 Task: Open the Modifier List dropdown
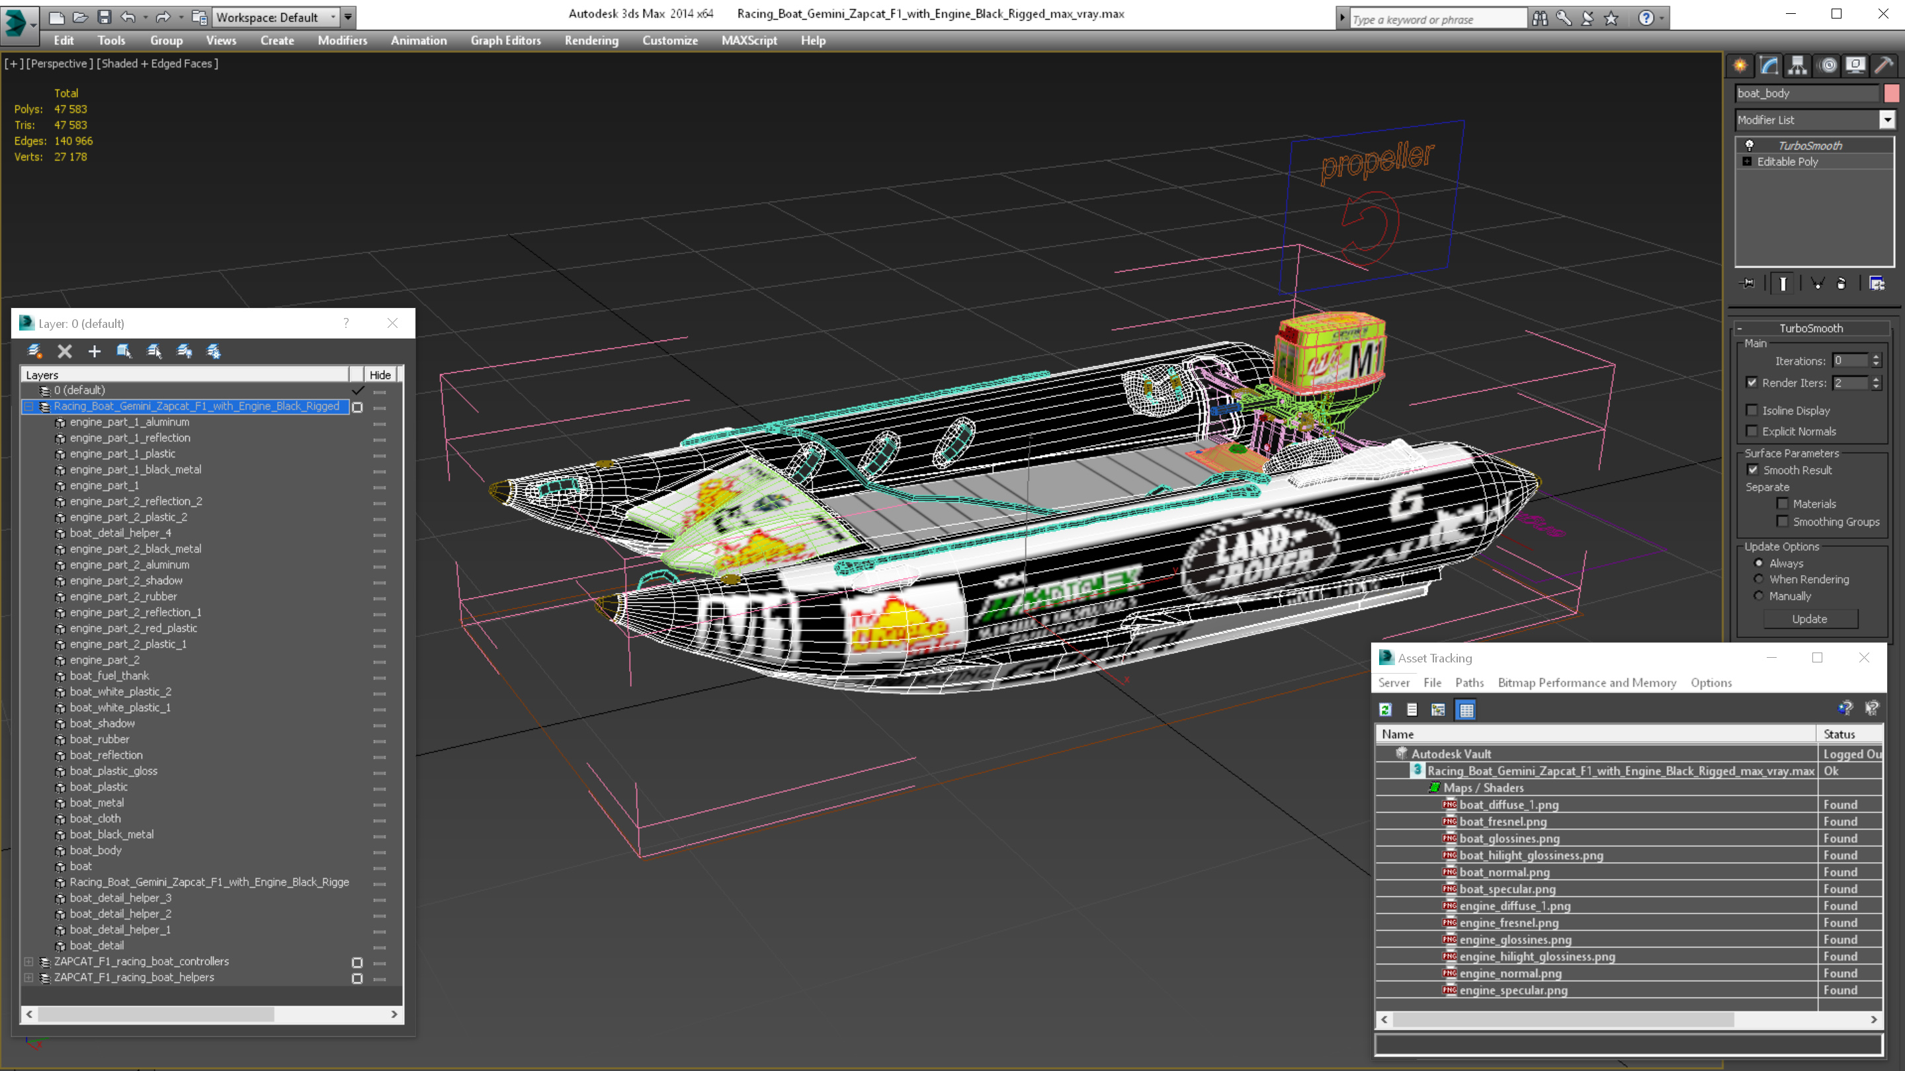click(x=1887, y=120)
